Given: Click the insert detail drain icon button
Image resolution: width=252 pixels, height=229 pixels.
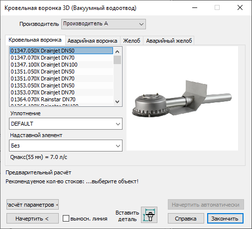Looking at the screenshot, I should [x=149, y=215].
